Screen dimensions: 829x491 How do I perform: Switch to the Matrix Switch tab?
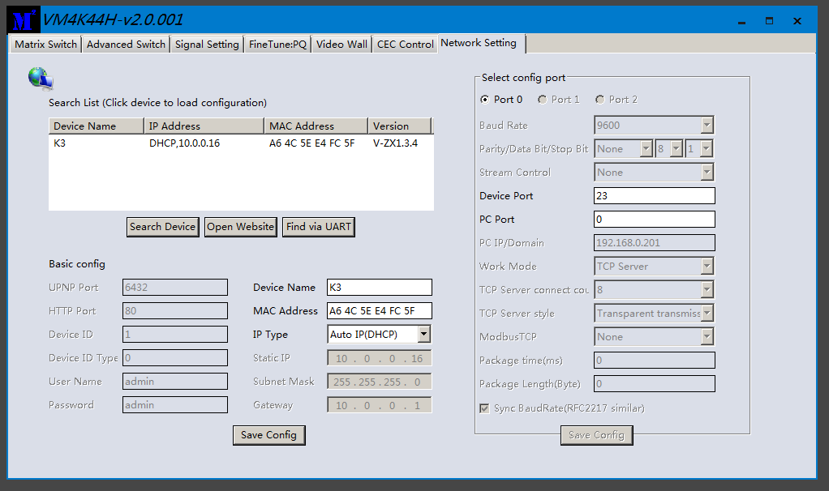click(x=46, y=45)
